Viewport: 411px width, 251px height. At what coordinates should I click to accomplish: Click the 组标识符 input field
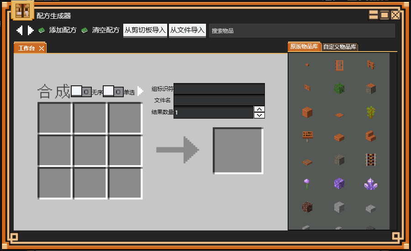point(219,89)
